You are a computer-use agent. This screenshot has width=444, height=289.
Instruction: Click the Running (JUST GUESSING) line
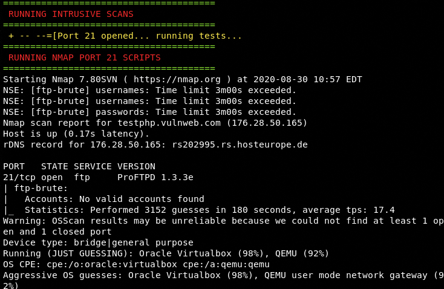pyautogui.click(x=166, y=253)
